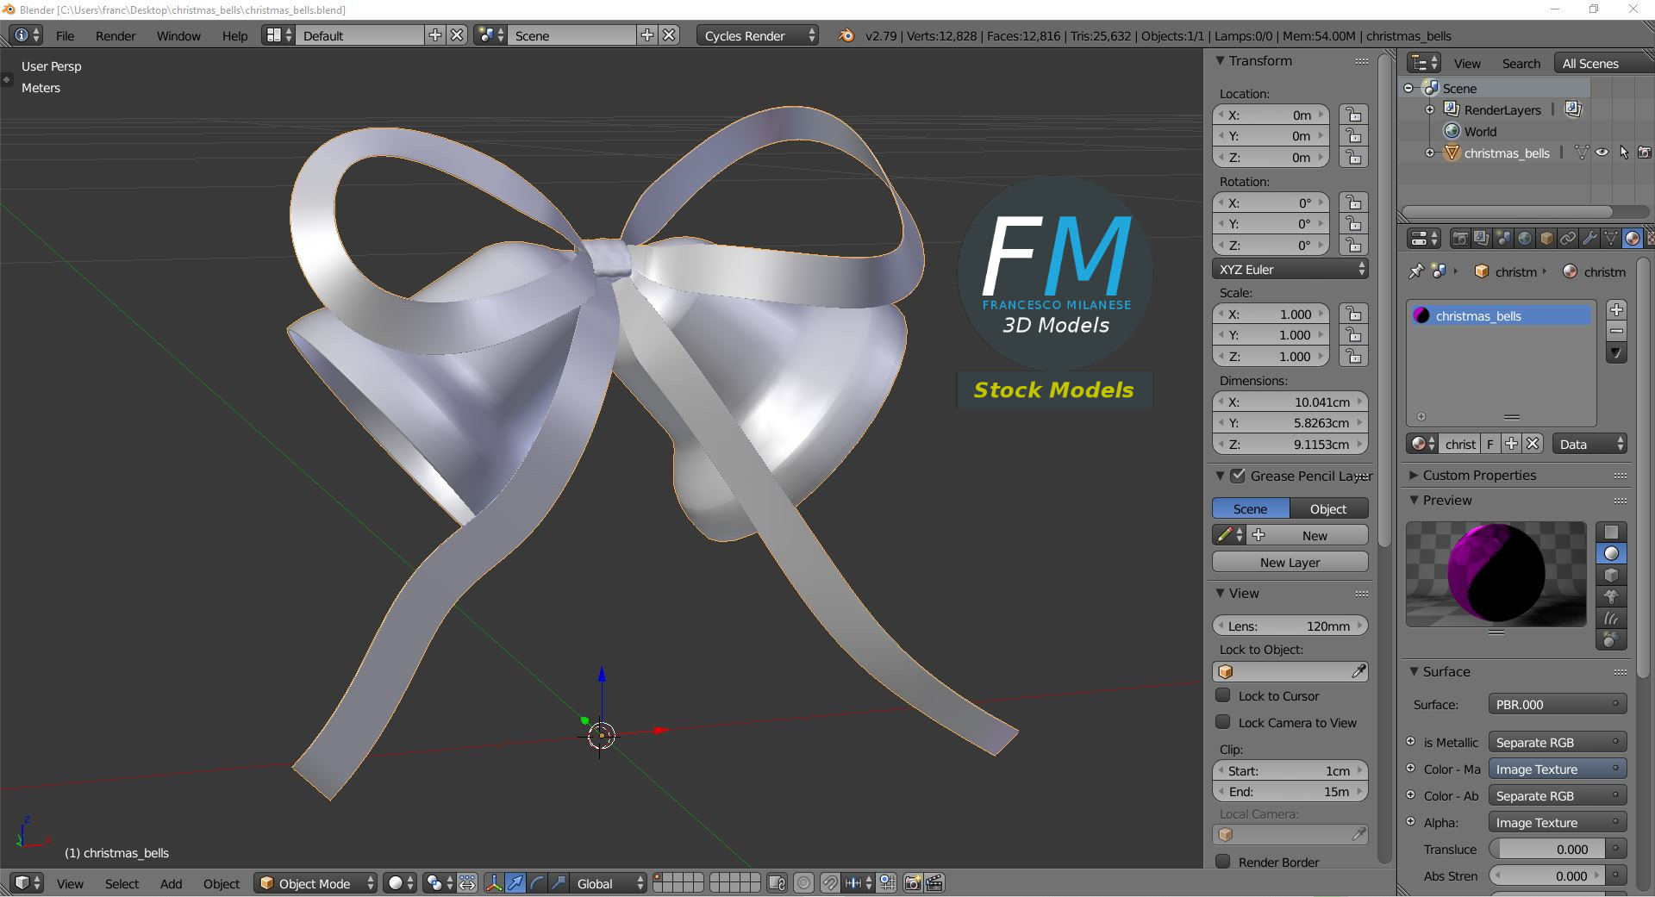This screenshot has width=1655, height=897.
Task: Set preview shape to monkey
Action: (1611, 597)
